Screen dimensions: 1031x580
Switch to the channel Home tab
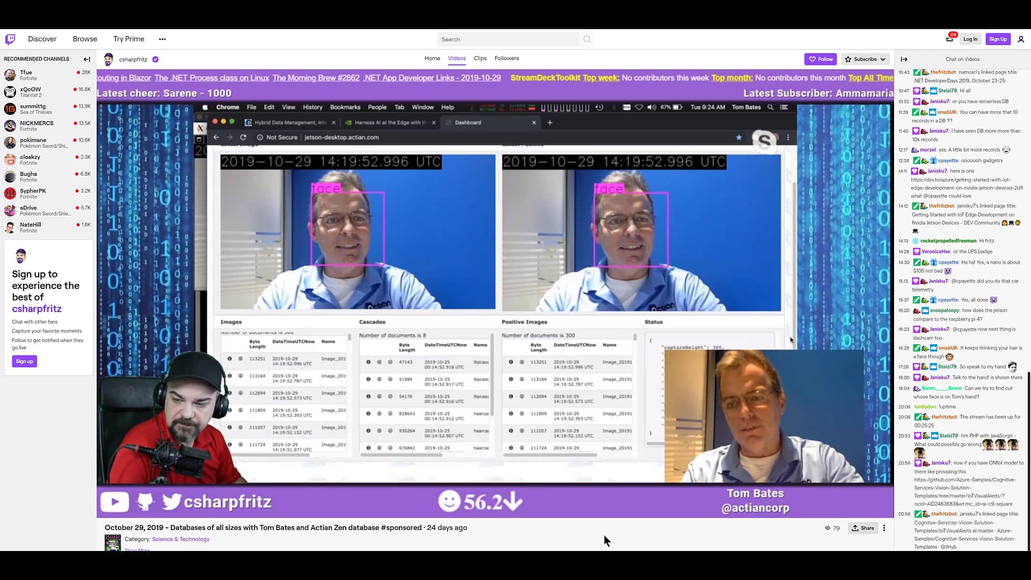432,59
